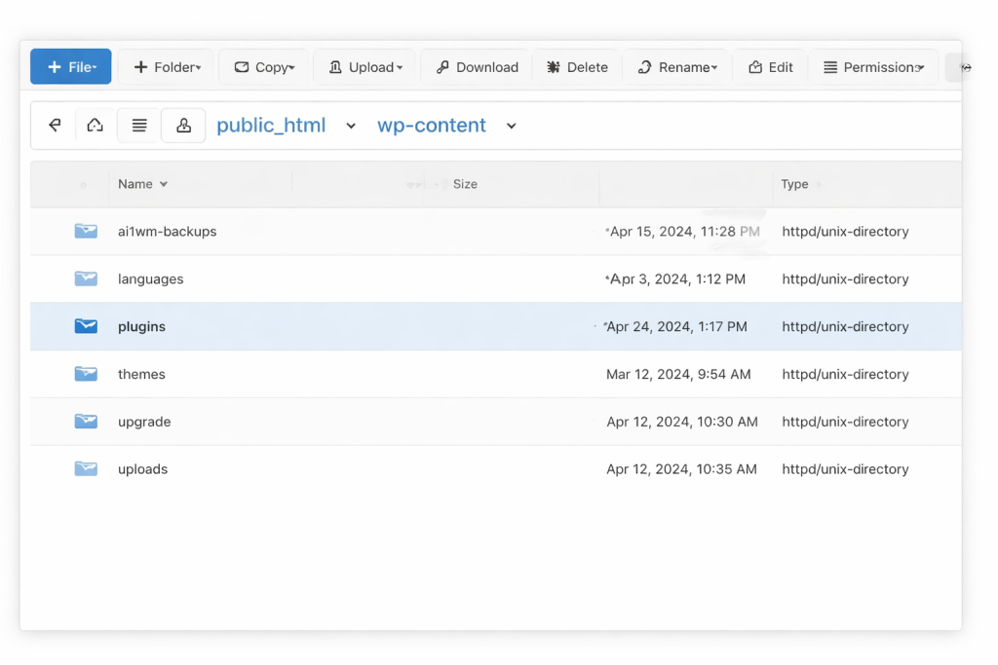Click date Apr 12, 2024, 10:35 AM
Viewport: 998px width, 665px height.
[x=681, y=469]
